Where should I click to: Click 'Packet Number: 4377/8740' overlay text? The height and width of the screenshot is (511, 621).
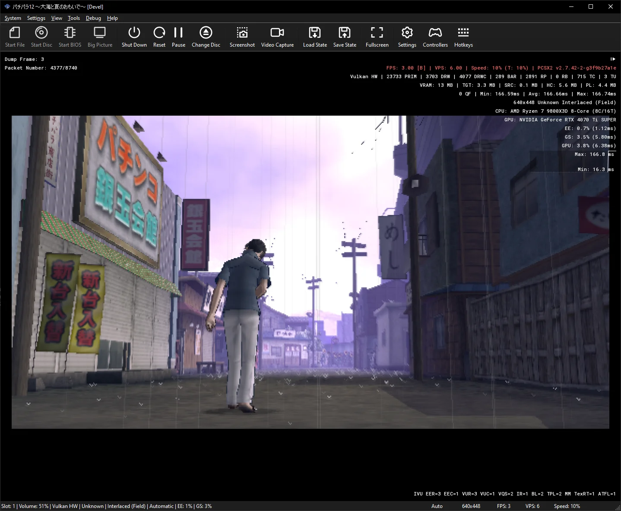[41, 68]
